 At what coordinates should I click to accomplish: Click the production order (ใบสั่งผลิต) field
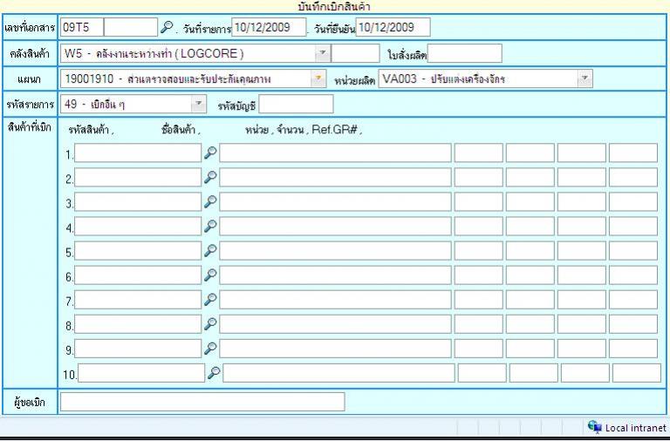[465, 53]
